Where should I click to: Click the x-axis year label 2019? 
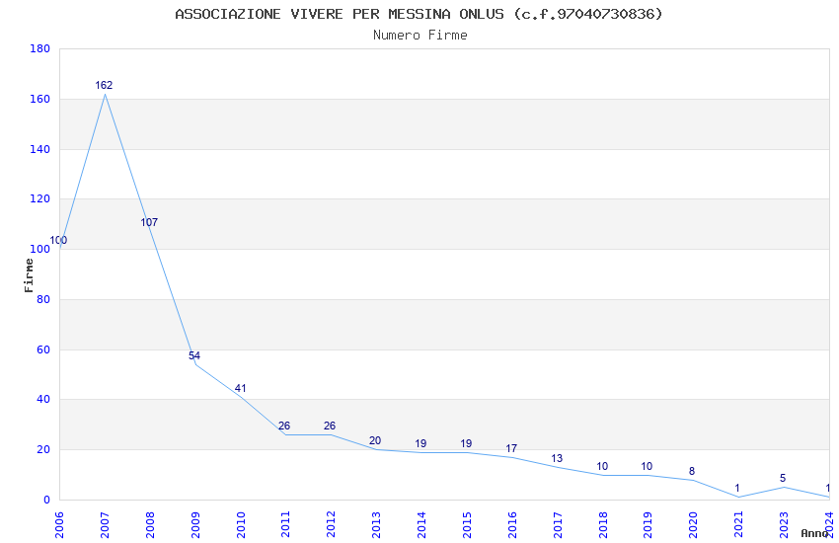[x=648, y=525]
